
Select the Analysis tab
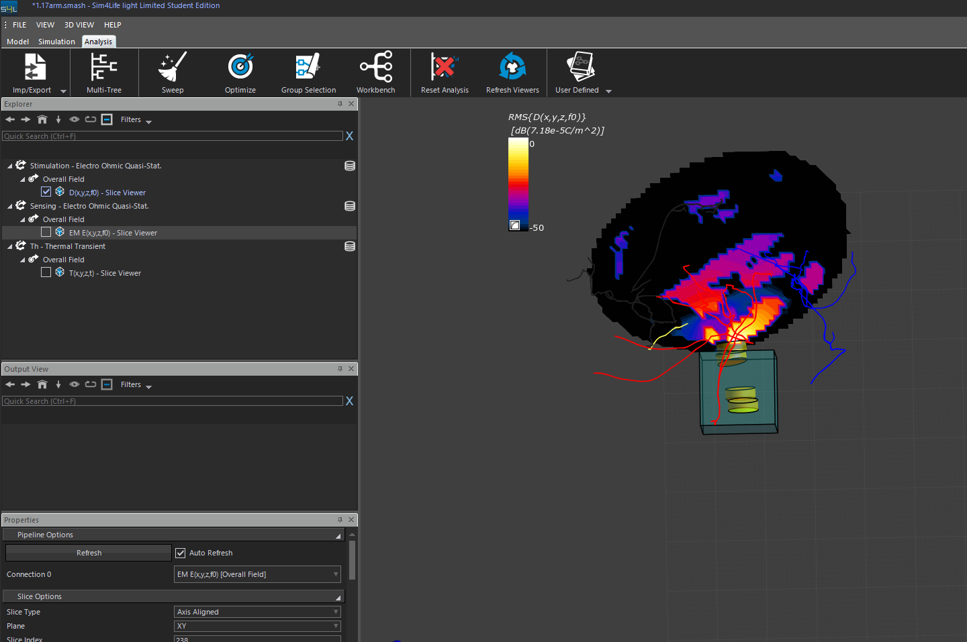click(99, 42)
